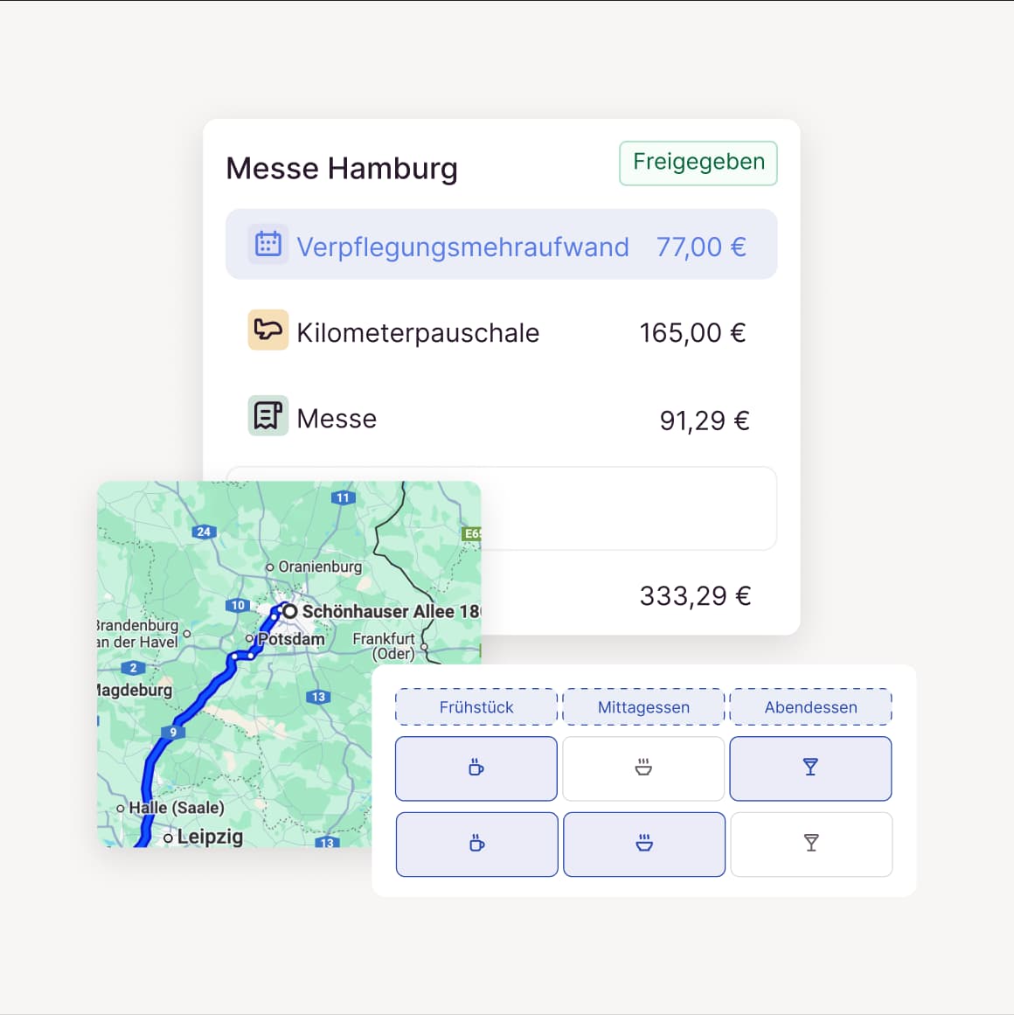Click the receipt icon beside Messe
Screen dimensions: 1014x1015
coord(267,415)
